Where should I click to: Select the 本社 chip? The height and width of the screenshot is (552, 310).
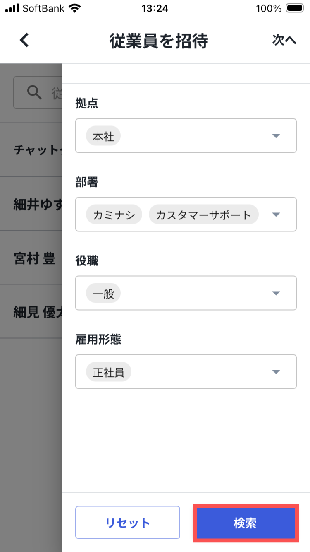click(103, 136)
